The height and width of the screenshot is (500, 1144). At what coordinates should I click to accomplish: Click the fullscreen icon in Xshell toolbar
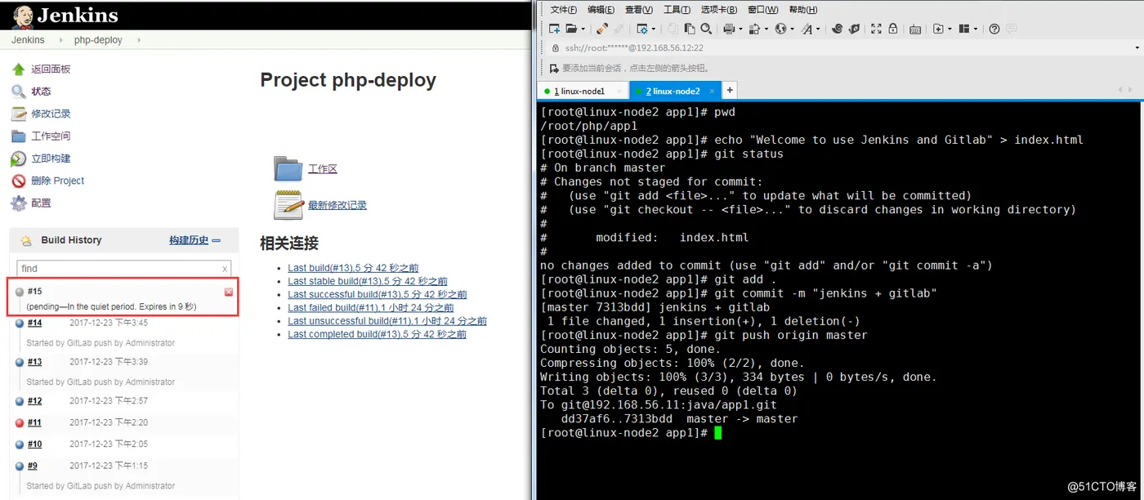click(x=876, y=29)
